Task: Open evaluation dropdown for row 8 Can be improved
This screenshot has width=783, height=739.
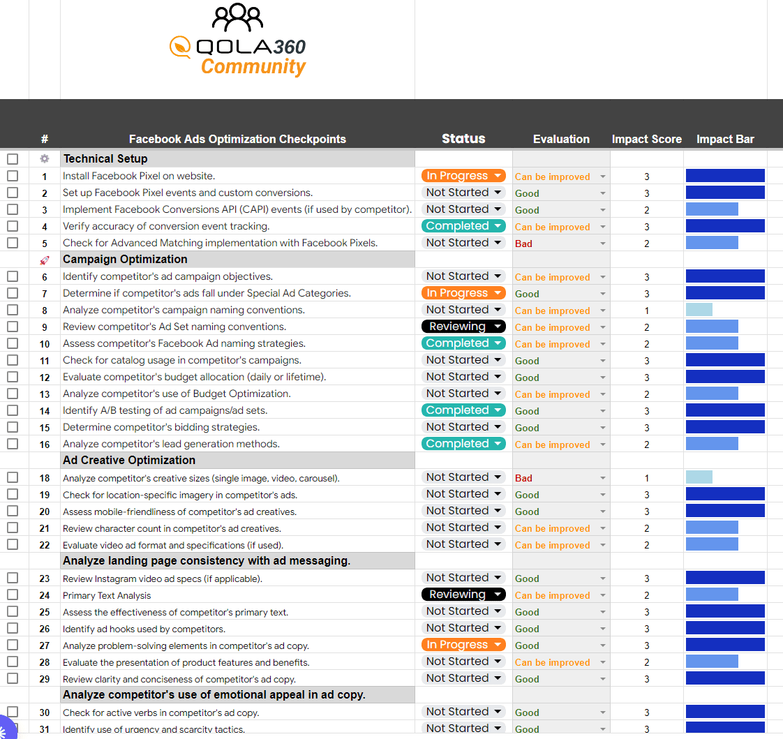Action: click(603, 311)
